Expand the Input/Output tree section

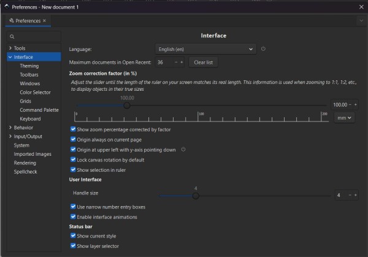pos(10,136)
